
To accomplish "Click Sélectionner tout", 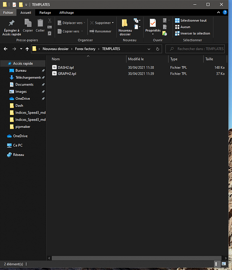I will [x=191, y=20].
